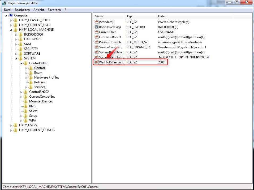Screen dimensions: 254x190
Task: Select the MountedDevices key
Action: coord(41,101)
